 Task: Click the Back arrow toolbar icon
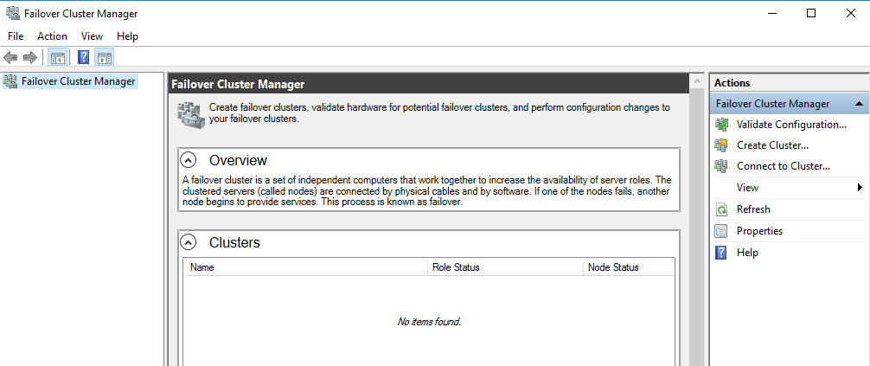pyautogui.click(x=10, y=58)
